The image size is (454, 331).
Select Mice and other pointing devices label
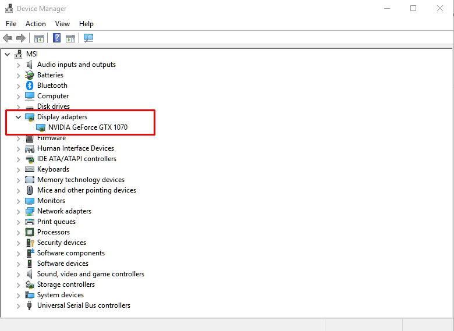pyautogui.click(x=87, y=190)
